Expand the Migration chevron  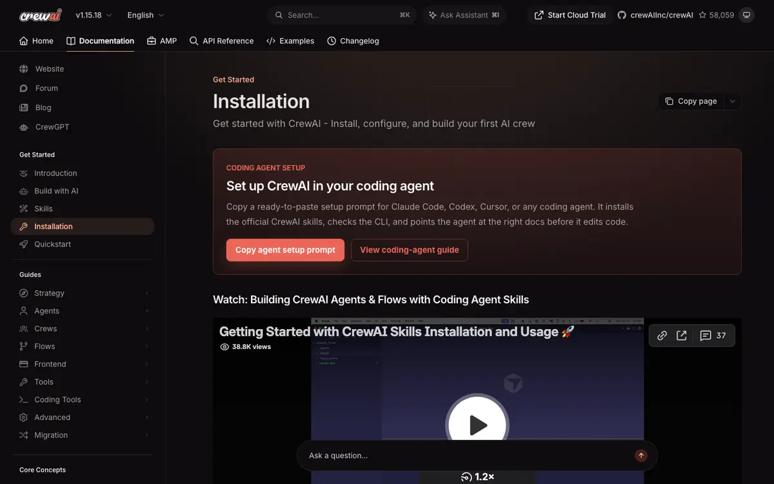[147, 435]
